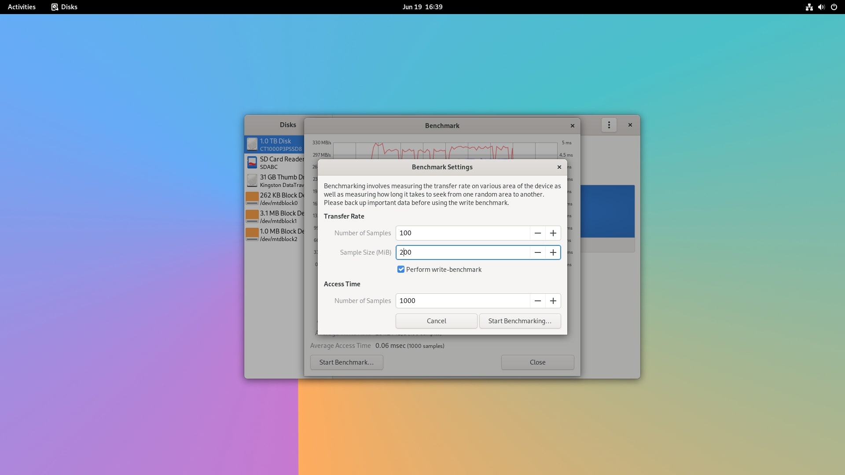Open the Activities overview
This screenshot has width=845, height=475.
22,7
